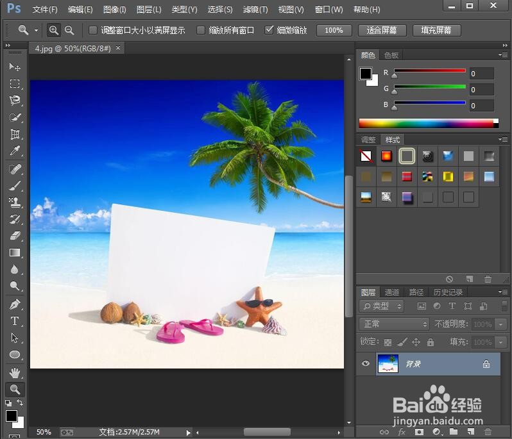
Task: Add layer style fx button
Action: tap(402, 432)
